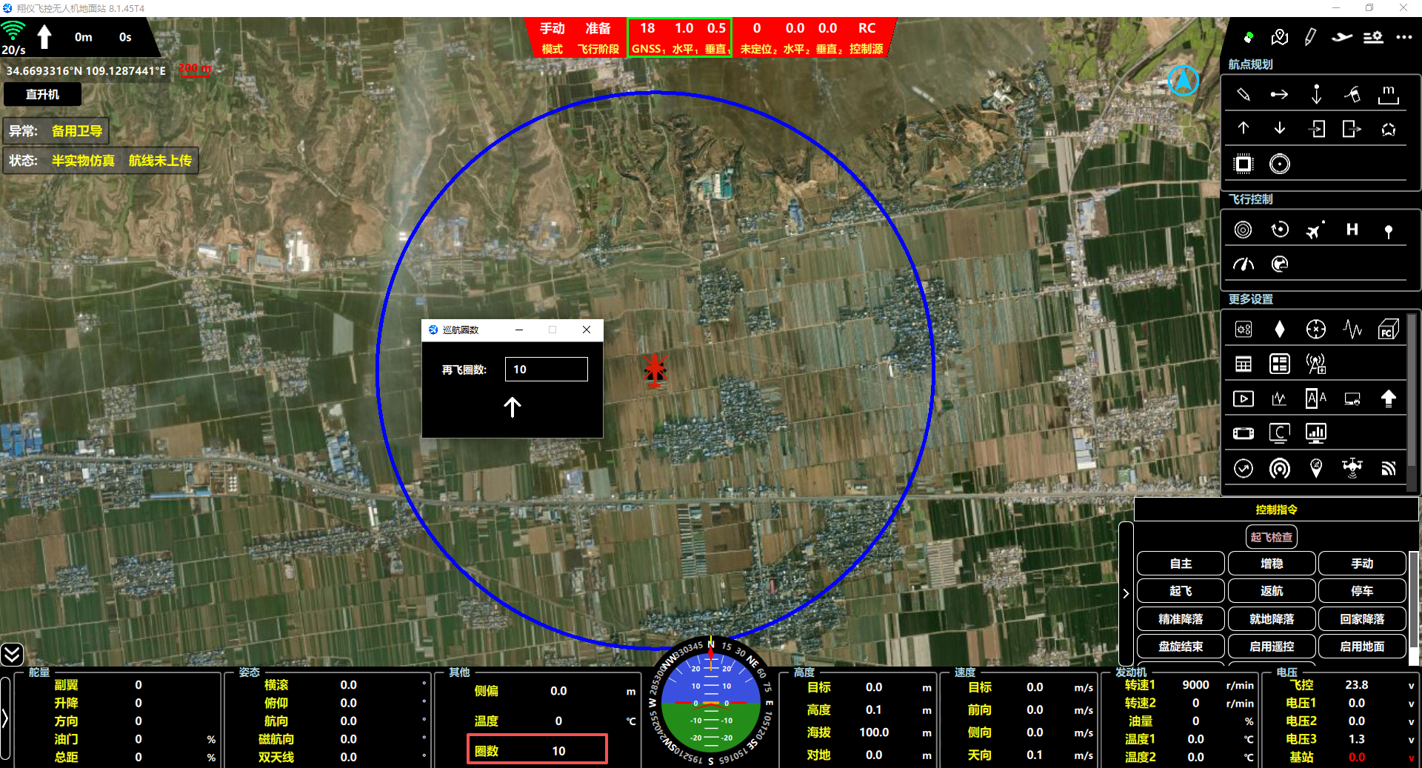The width and height of the screenshot is (1422, 768).
Task: Click the point-down arrow waypoint tool
Action: tap(1316, 94)
